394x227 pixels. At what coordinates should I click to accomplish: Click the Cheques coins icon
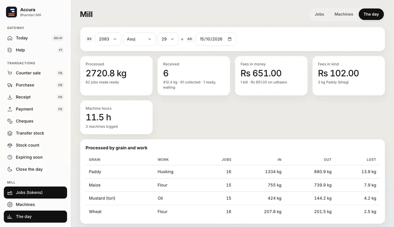[x=10, y=121]
